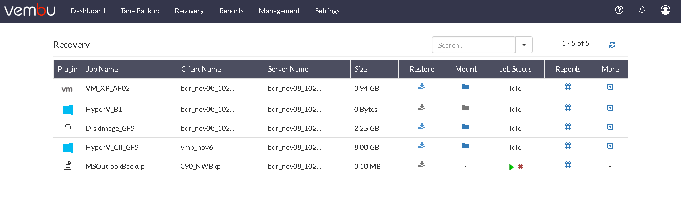Click the Plugin column header
Viewport: 681px width, 207px height.
[68, 69]
